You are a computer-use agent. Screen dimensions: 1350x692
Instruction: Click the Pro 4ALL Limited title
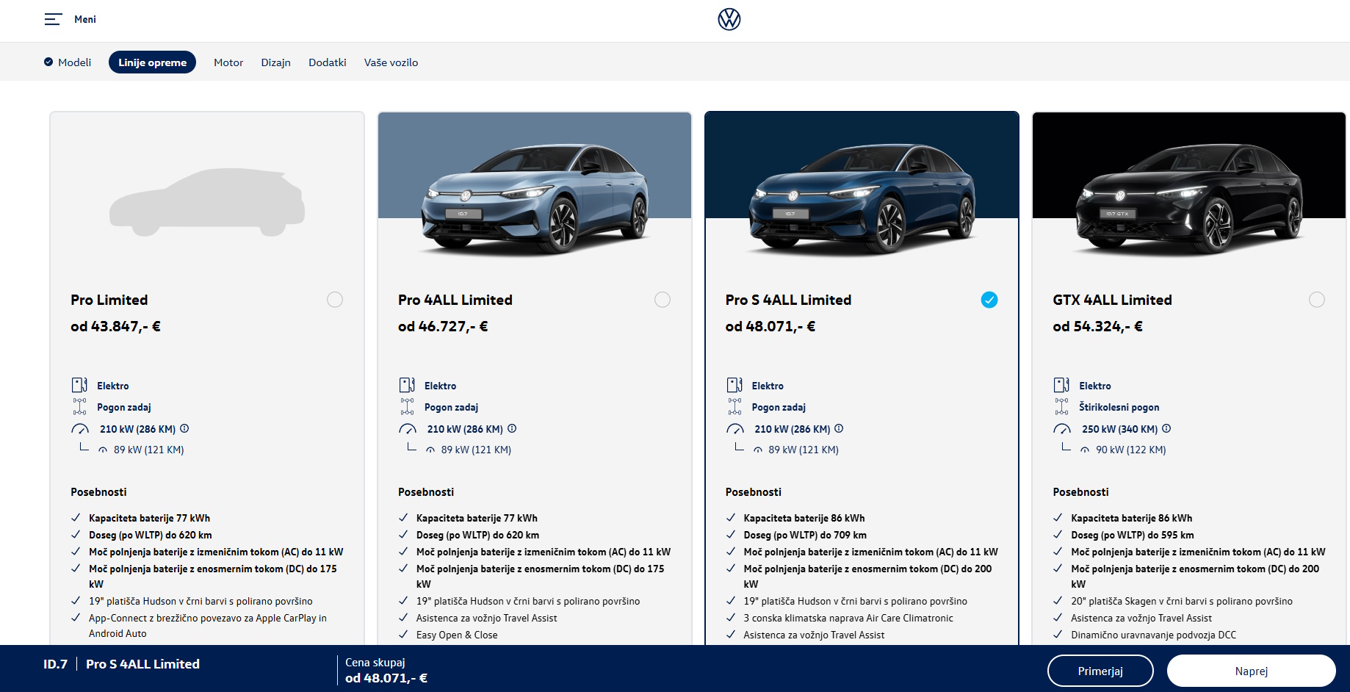[x=455, y=300]
